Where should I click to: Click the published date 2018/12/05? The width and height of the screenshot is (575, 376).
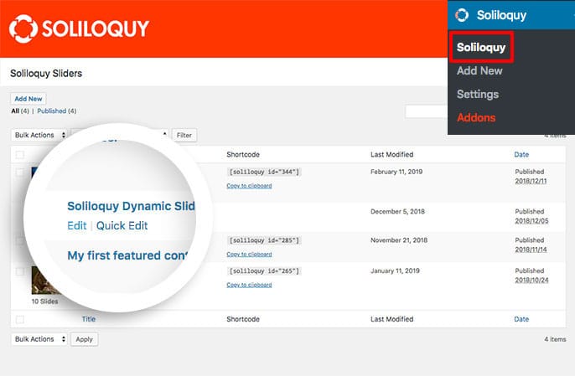531,220
